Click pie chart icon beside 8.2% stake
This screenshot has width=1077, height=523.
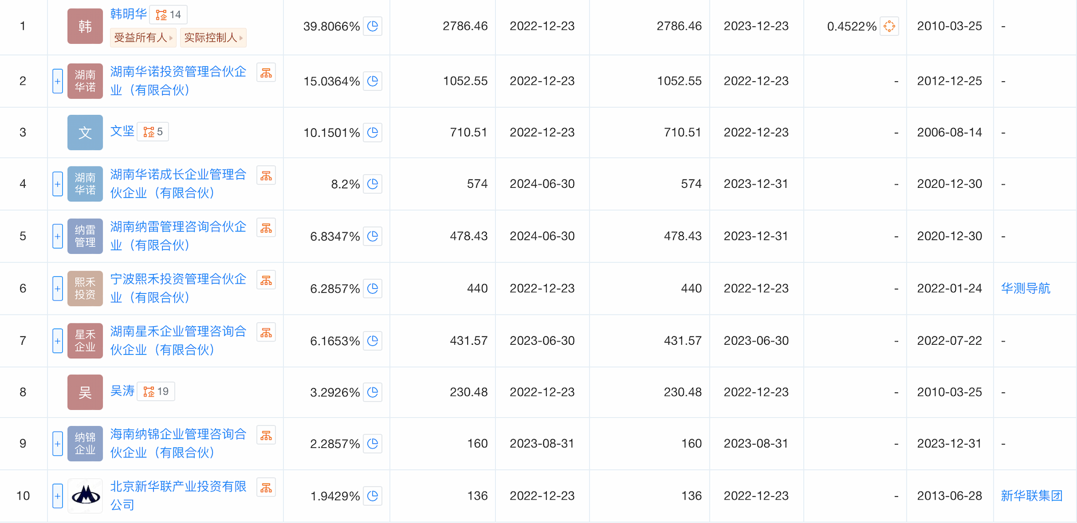372,184
